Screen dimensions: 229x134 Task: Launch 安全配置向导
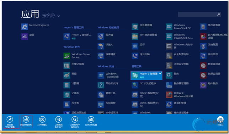point(177,56)
